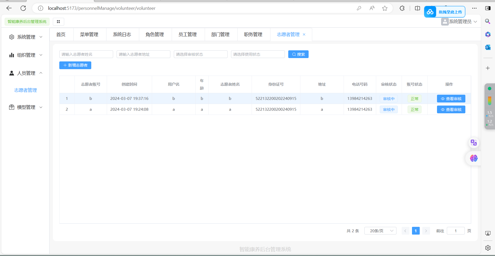Switch to the 员工管理 tab
This screenshot has width=495, height=256.
(188, 34)
